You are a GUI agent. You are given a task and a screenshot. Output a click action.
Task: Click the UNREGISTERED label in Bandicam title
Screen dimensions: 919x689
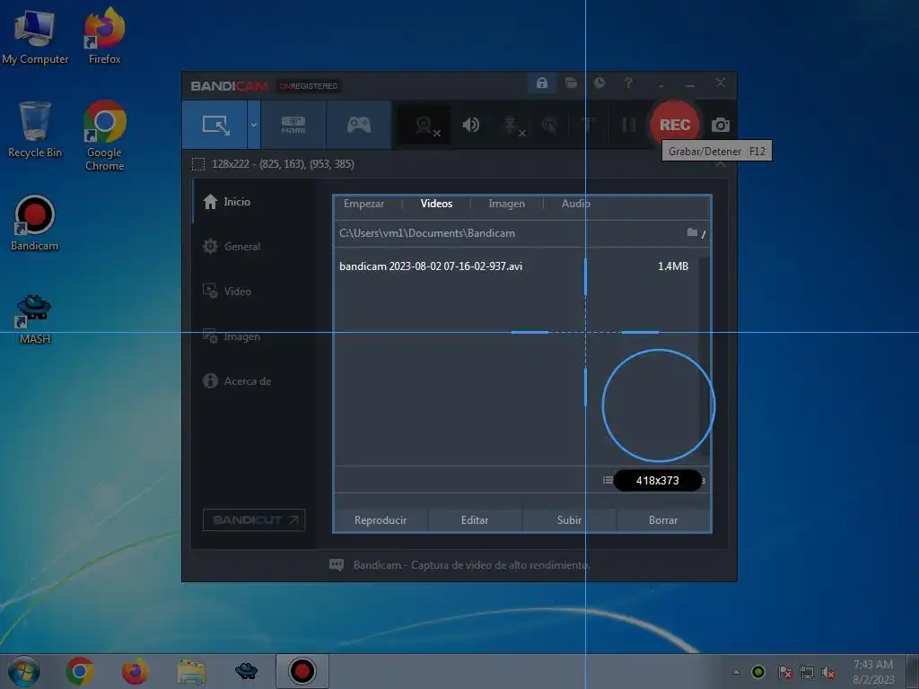[309, 86]
